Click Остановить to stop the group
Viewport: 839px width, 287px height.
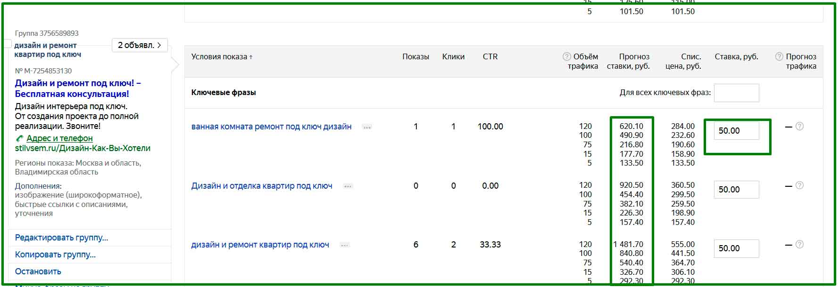[38, 271]
